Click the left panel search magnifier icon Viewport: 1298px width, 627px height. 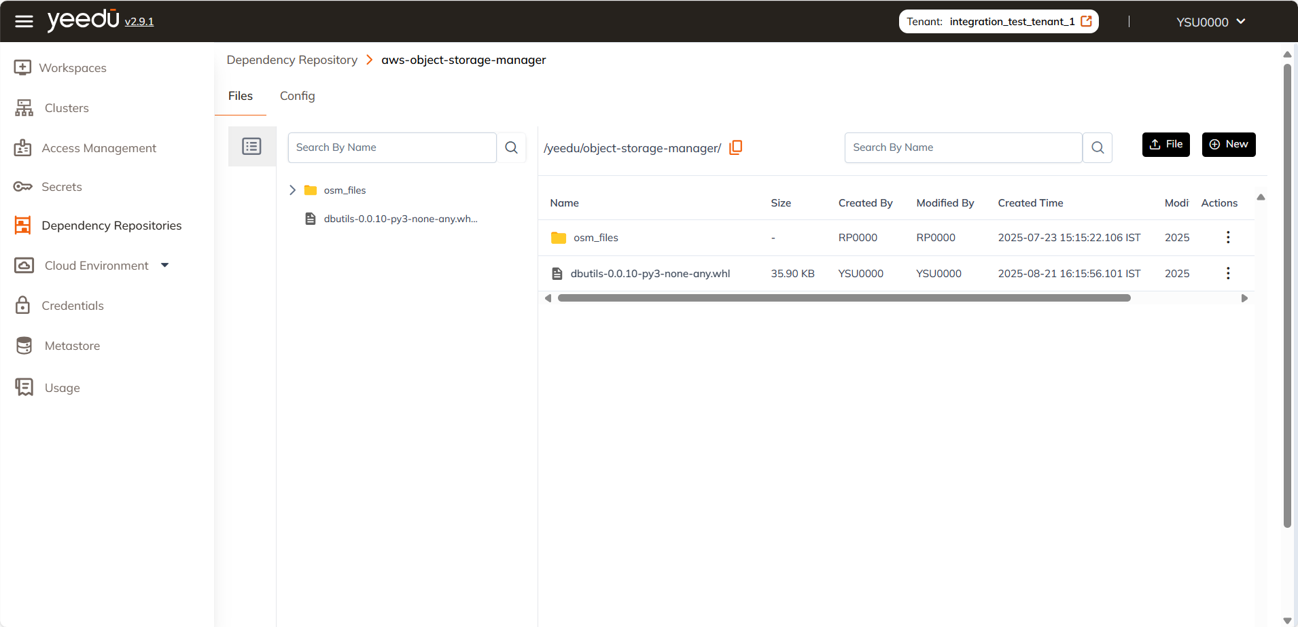512,147
